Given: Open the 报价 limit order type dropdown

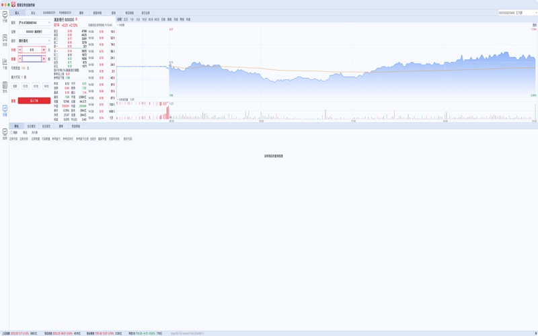Looking at the screenshot, I should click(x=34, y=41).
